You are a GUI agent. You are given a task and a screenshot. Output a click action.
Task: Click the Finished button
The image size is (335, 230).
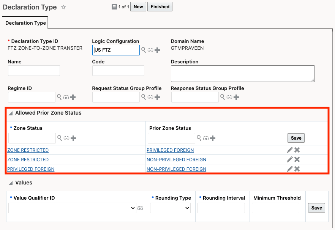(160, 6)
